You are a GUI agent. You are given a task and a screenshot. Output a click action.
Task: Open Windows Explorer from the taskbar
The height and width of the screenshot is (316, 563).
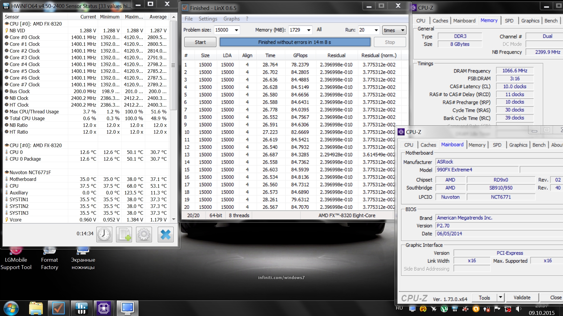36,308
